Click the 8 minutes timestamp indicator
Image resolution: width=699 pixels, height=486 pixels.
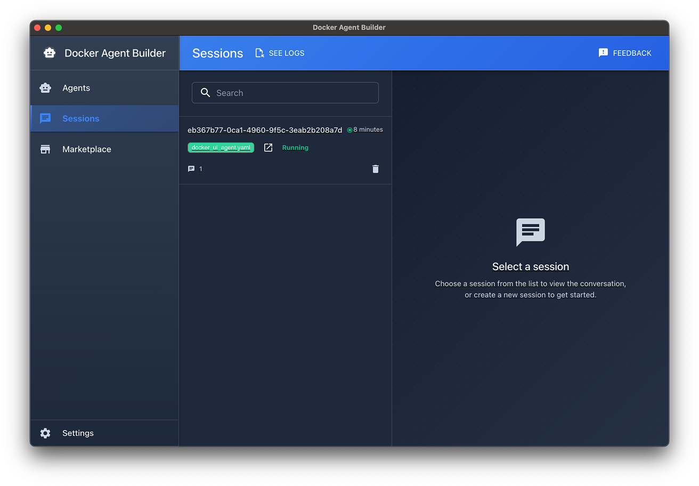tap(365, 129)
